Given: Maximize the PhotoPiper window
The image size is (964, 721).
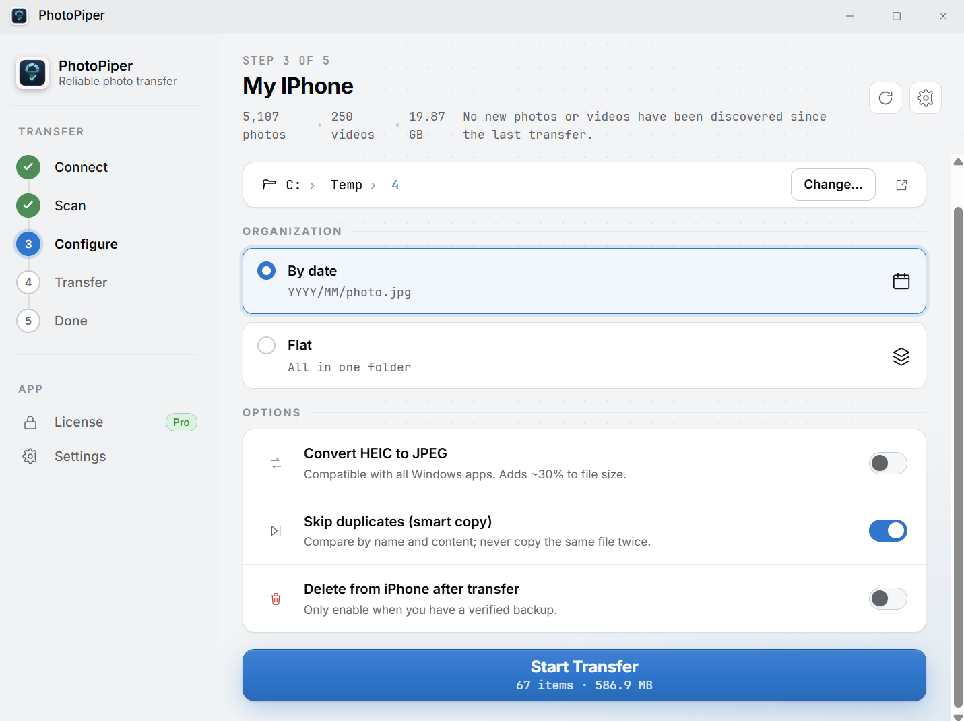Looking at the screenshot, I should point(897,16).
